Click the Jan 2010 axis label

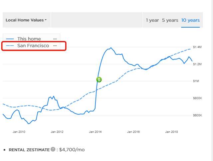coord(19,132)
